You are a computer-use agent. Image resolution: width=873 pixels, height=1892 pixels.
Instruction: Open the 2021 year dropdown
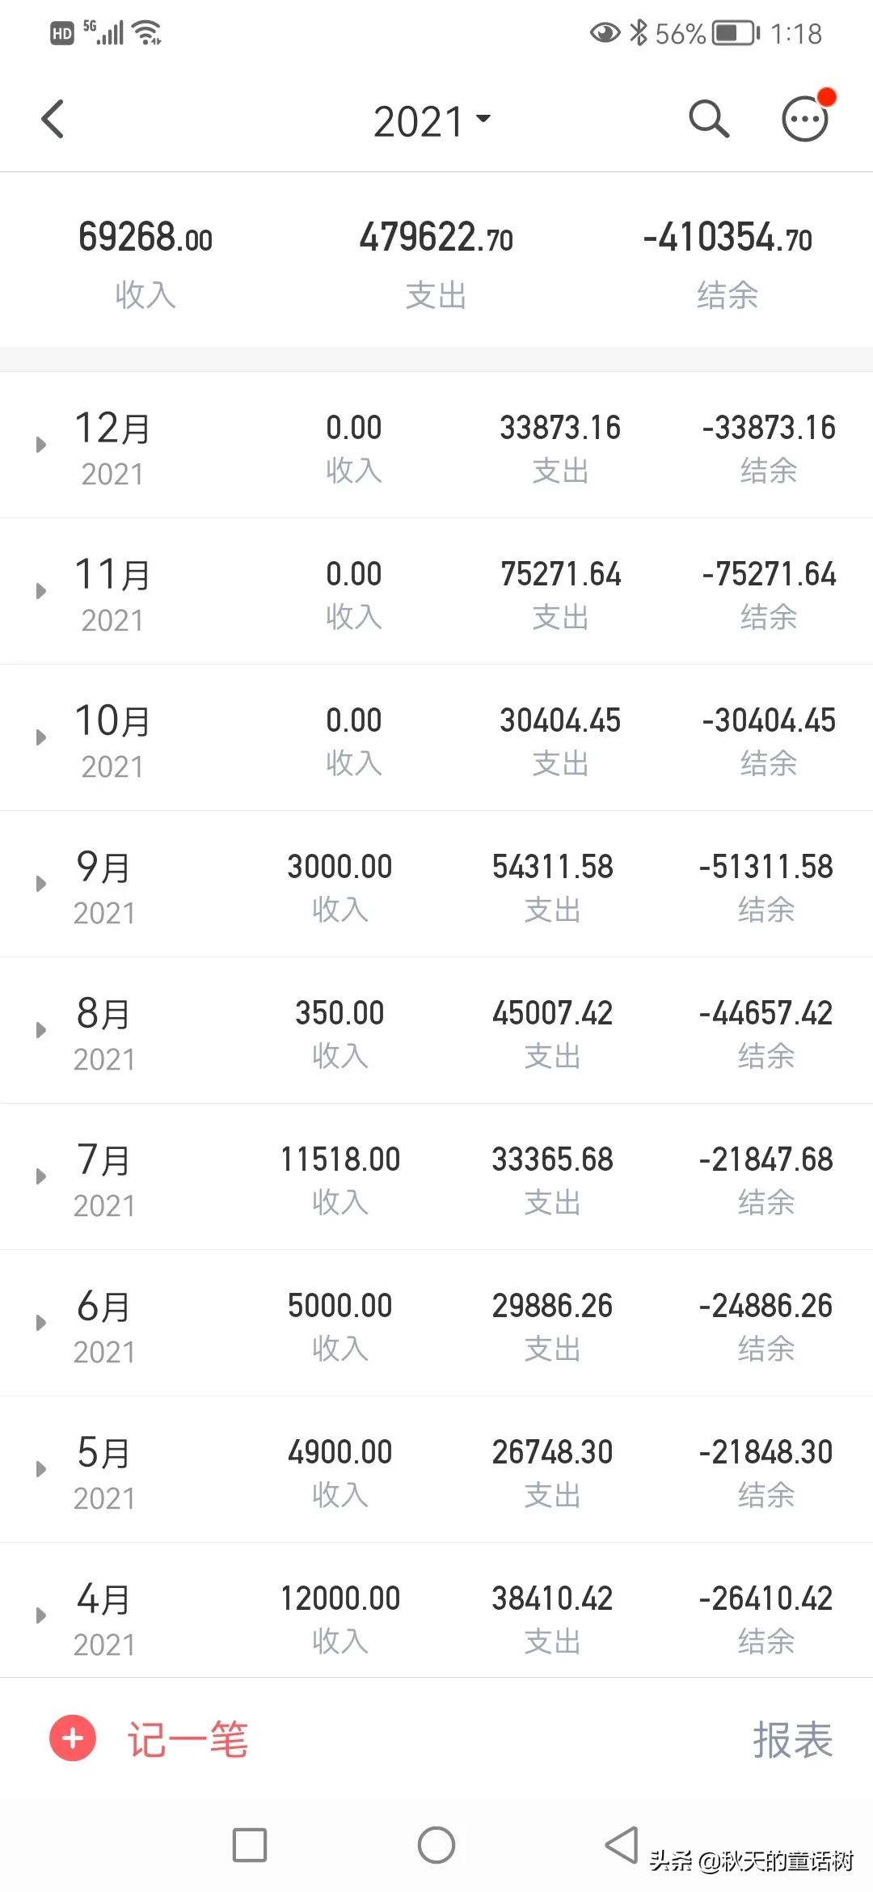[432, 121]
